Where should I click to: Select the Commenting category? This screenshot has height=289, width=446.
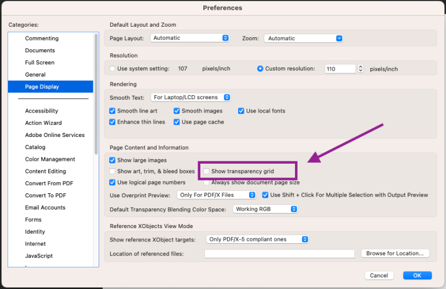coord(42,38)
